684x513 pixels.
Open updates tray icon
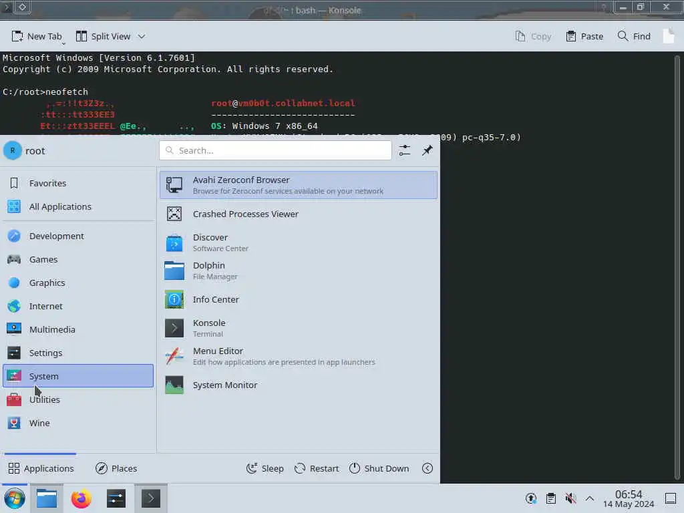click(531, 498)
